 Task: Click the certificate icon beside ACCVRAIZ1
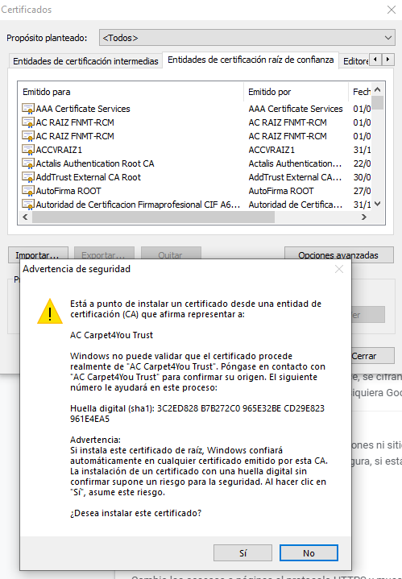coord(28,150)
